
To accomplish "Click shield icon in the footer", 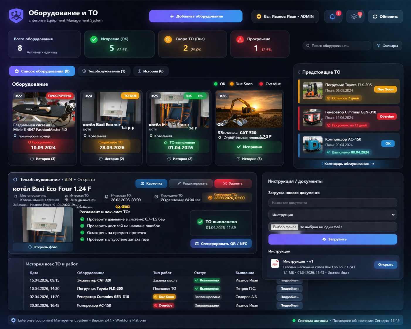I will click(13, 320).
